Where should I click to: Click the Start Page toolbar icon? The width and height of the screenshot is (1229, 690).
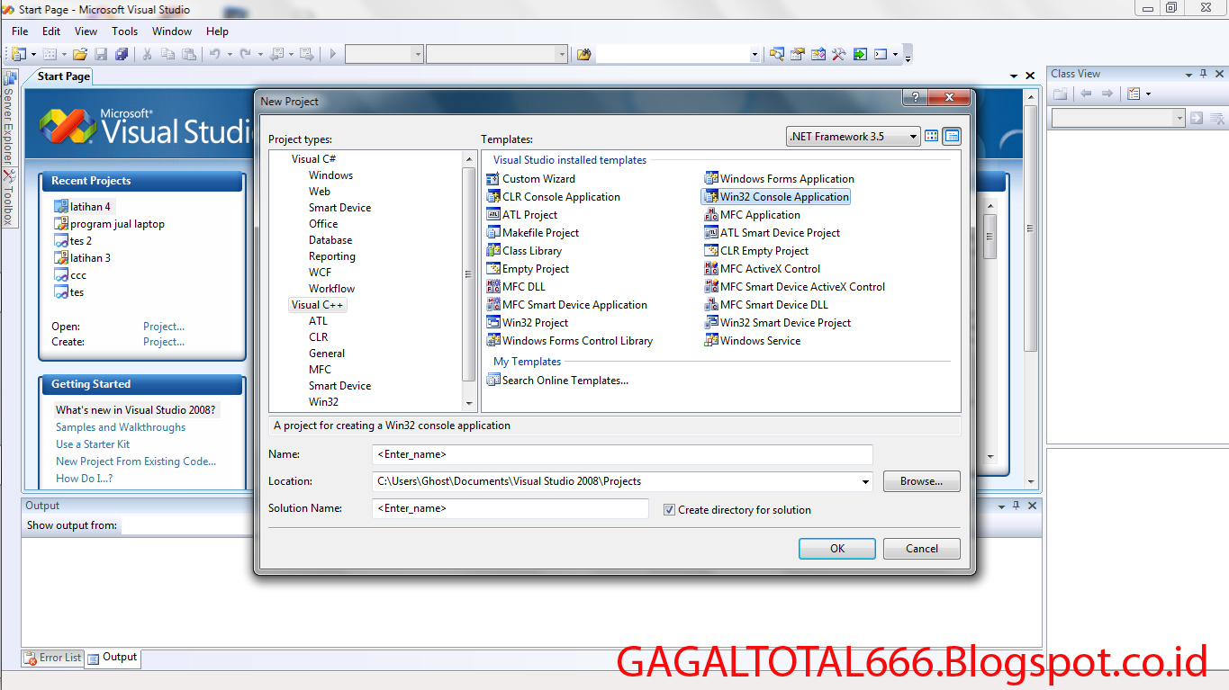coord(860,54)
